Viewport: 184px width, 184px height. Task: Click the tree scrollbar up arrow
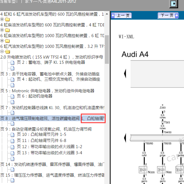point(107,14)
